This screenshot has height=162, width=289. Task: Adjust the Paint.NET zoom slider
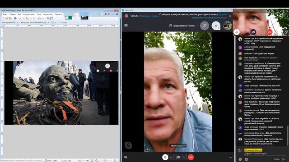[105, 161]
